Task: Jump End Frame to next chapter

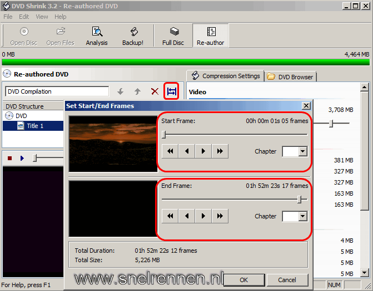Action: (x=220, y=216)
